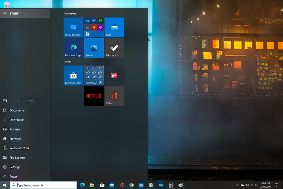Open the Microsoft Store tile

click(73, 76)
